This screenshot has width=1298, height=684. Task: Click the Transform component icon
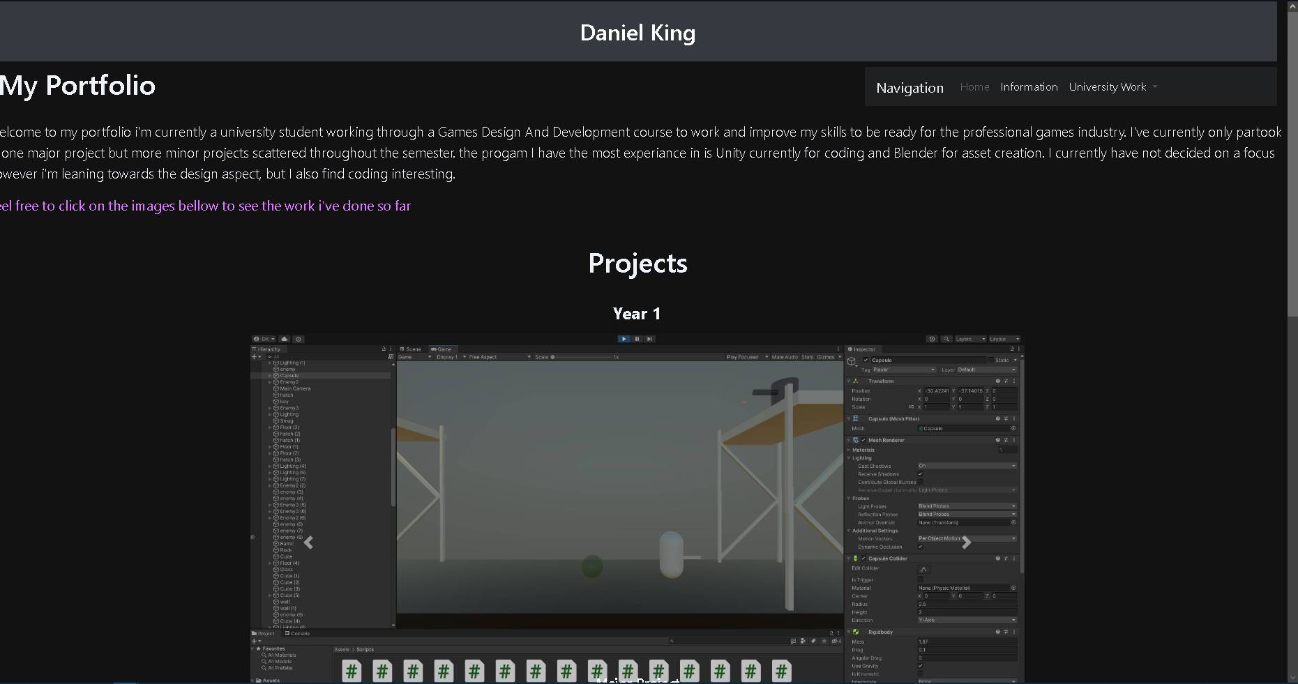point(856,381)
